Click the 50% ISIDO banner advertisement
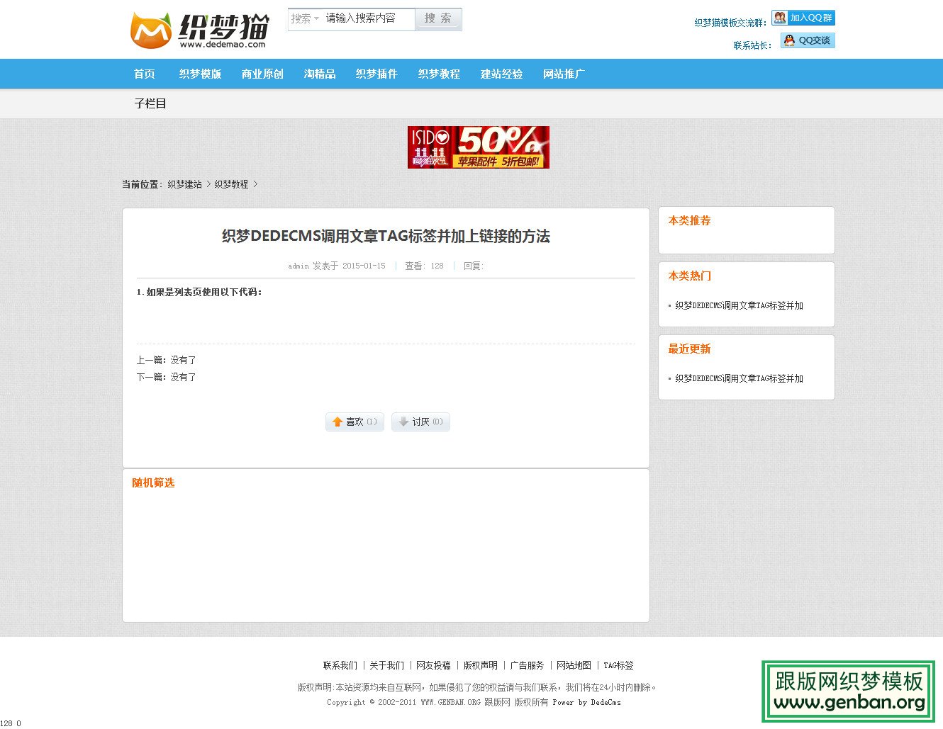 coord(478,147)
